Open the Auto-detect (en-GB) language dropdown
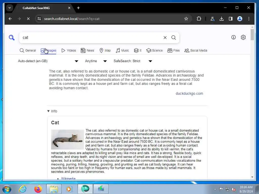This screenshot has height=194, width=259. [x=48, y=61]
